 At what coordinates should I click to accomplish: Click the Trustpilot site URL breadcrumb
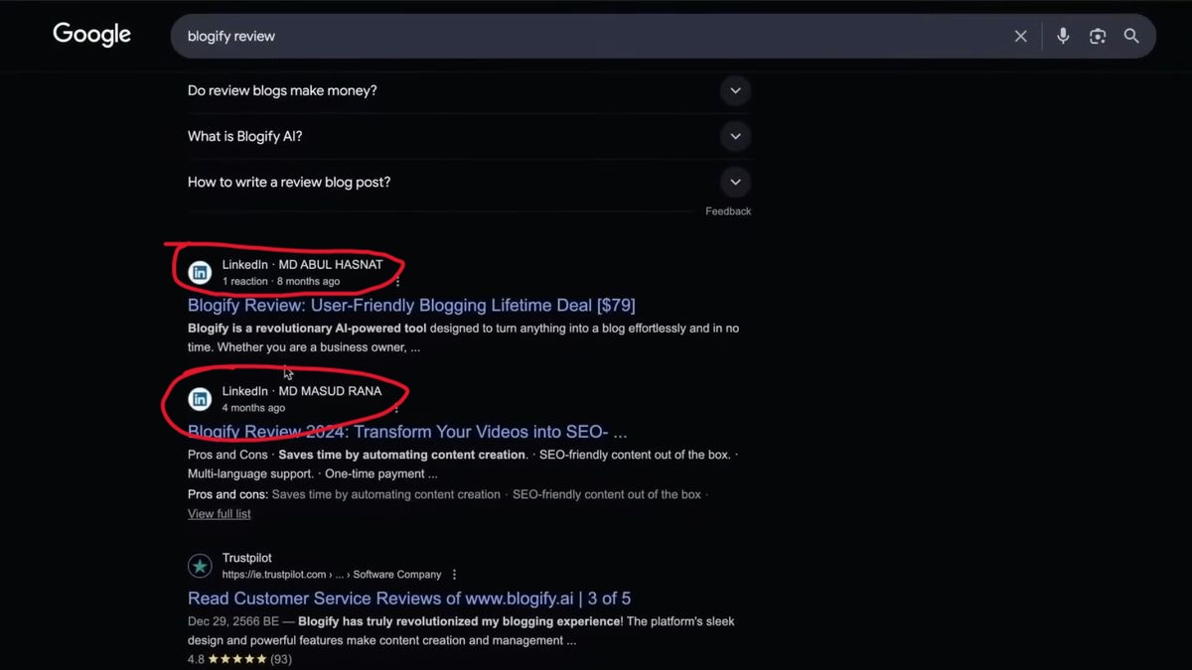tap(332, 575)
